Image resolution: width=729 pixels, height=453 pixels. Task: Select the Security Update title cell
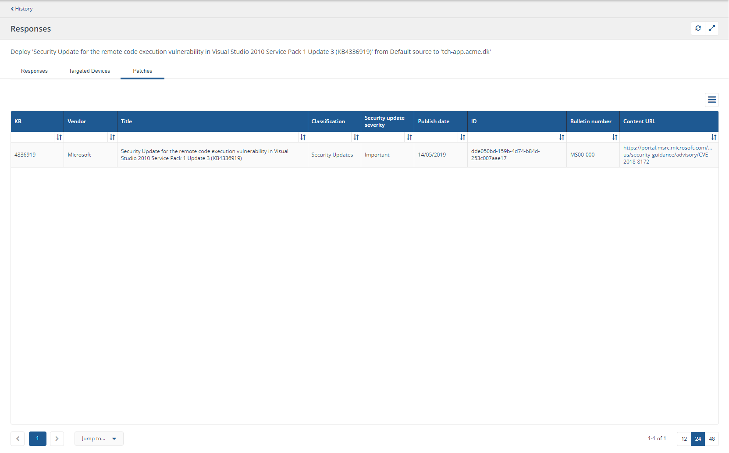point(213,155)
